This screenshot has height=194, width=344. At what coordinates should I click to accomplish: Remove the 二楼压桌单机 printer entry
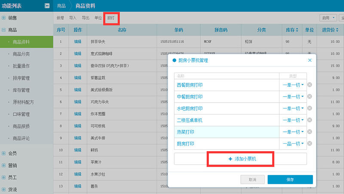coord(310,120)
